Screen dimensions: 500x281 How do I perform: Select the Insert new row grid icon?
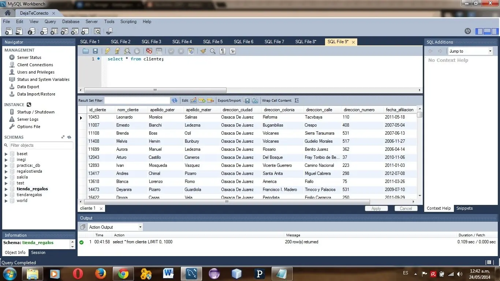201,100
